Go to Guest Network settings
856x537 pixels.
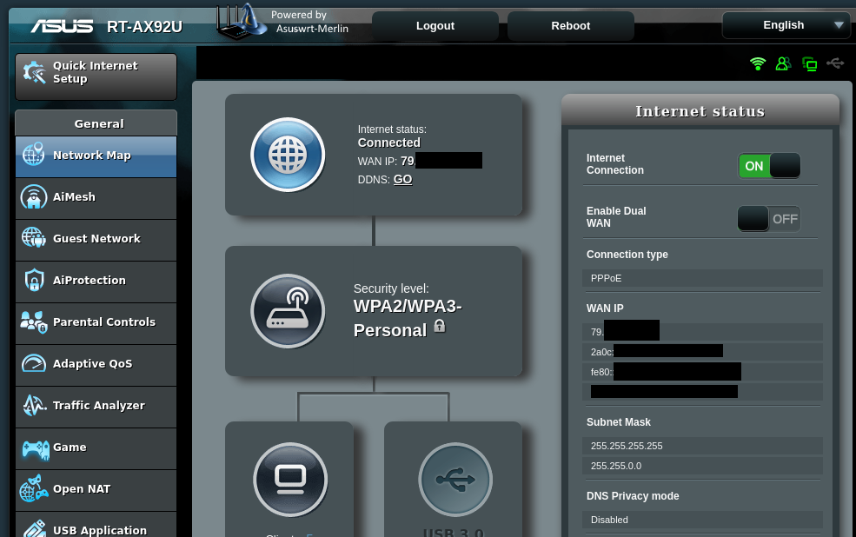96,239
